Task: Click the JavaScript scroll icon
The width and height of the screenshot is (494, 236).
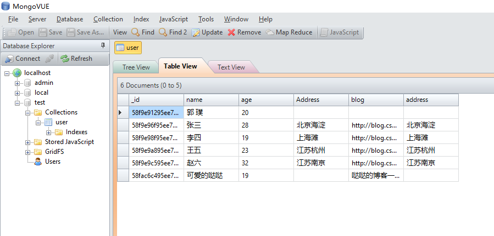Action: pos(324,32)
